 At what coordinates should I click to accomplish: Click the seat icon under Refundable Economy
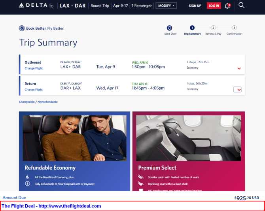pos(28,177)
